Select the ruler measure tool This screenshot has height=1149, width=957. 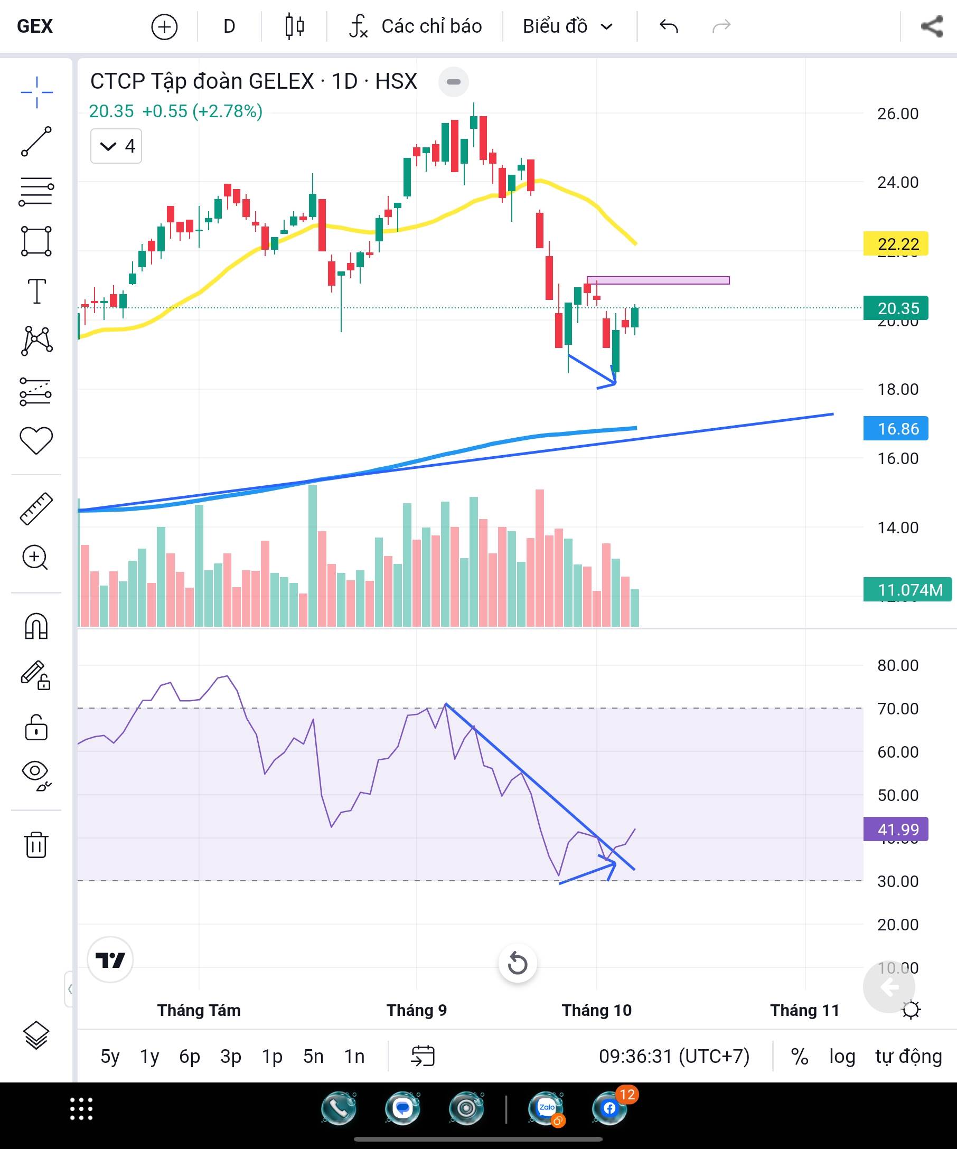[x=36, y=509]
